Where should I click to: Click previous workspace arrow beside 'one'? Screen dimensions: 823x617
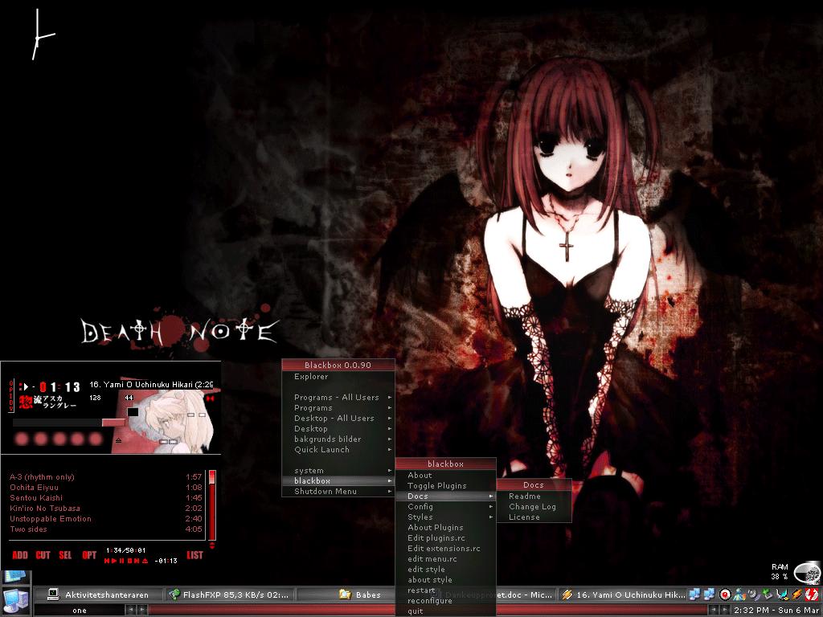131,611
